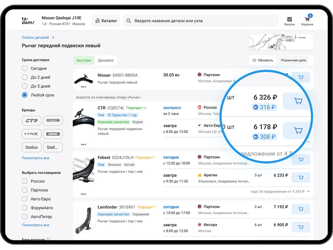Screen dimensions: 333x250
Task: Switch to the Быстрее sorting tab
Action: [x=84, y=61]
